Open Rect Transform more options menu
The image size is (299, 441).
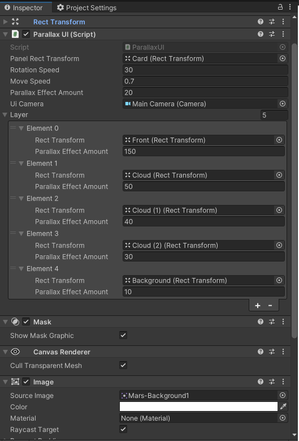pos(283,22)
